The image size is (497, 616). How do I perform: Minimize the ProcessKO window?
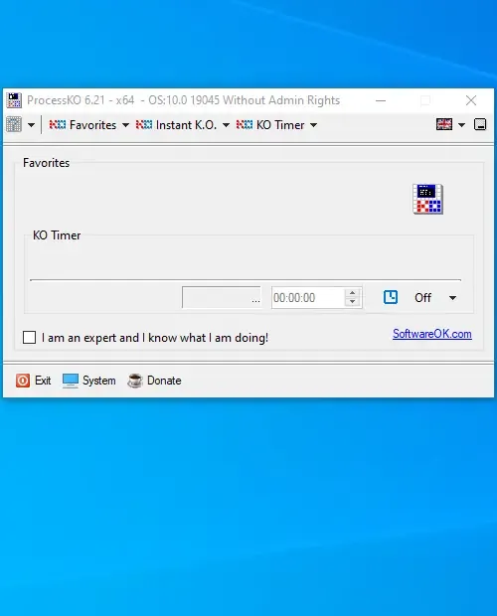[x=381, y=100]
